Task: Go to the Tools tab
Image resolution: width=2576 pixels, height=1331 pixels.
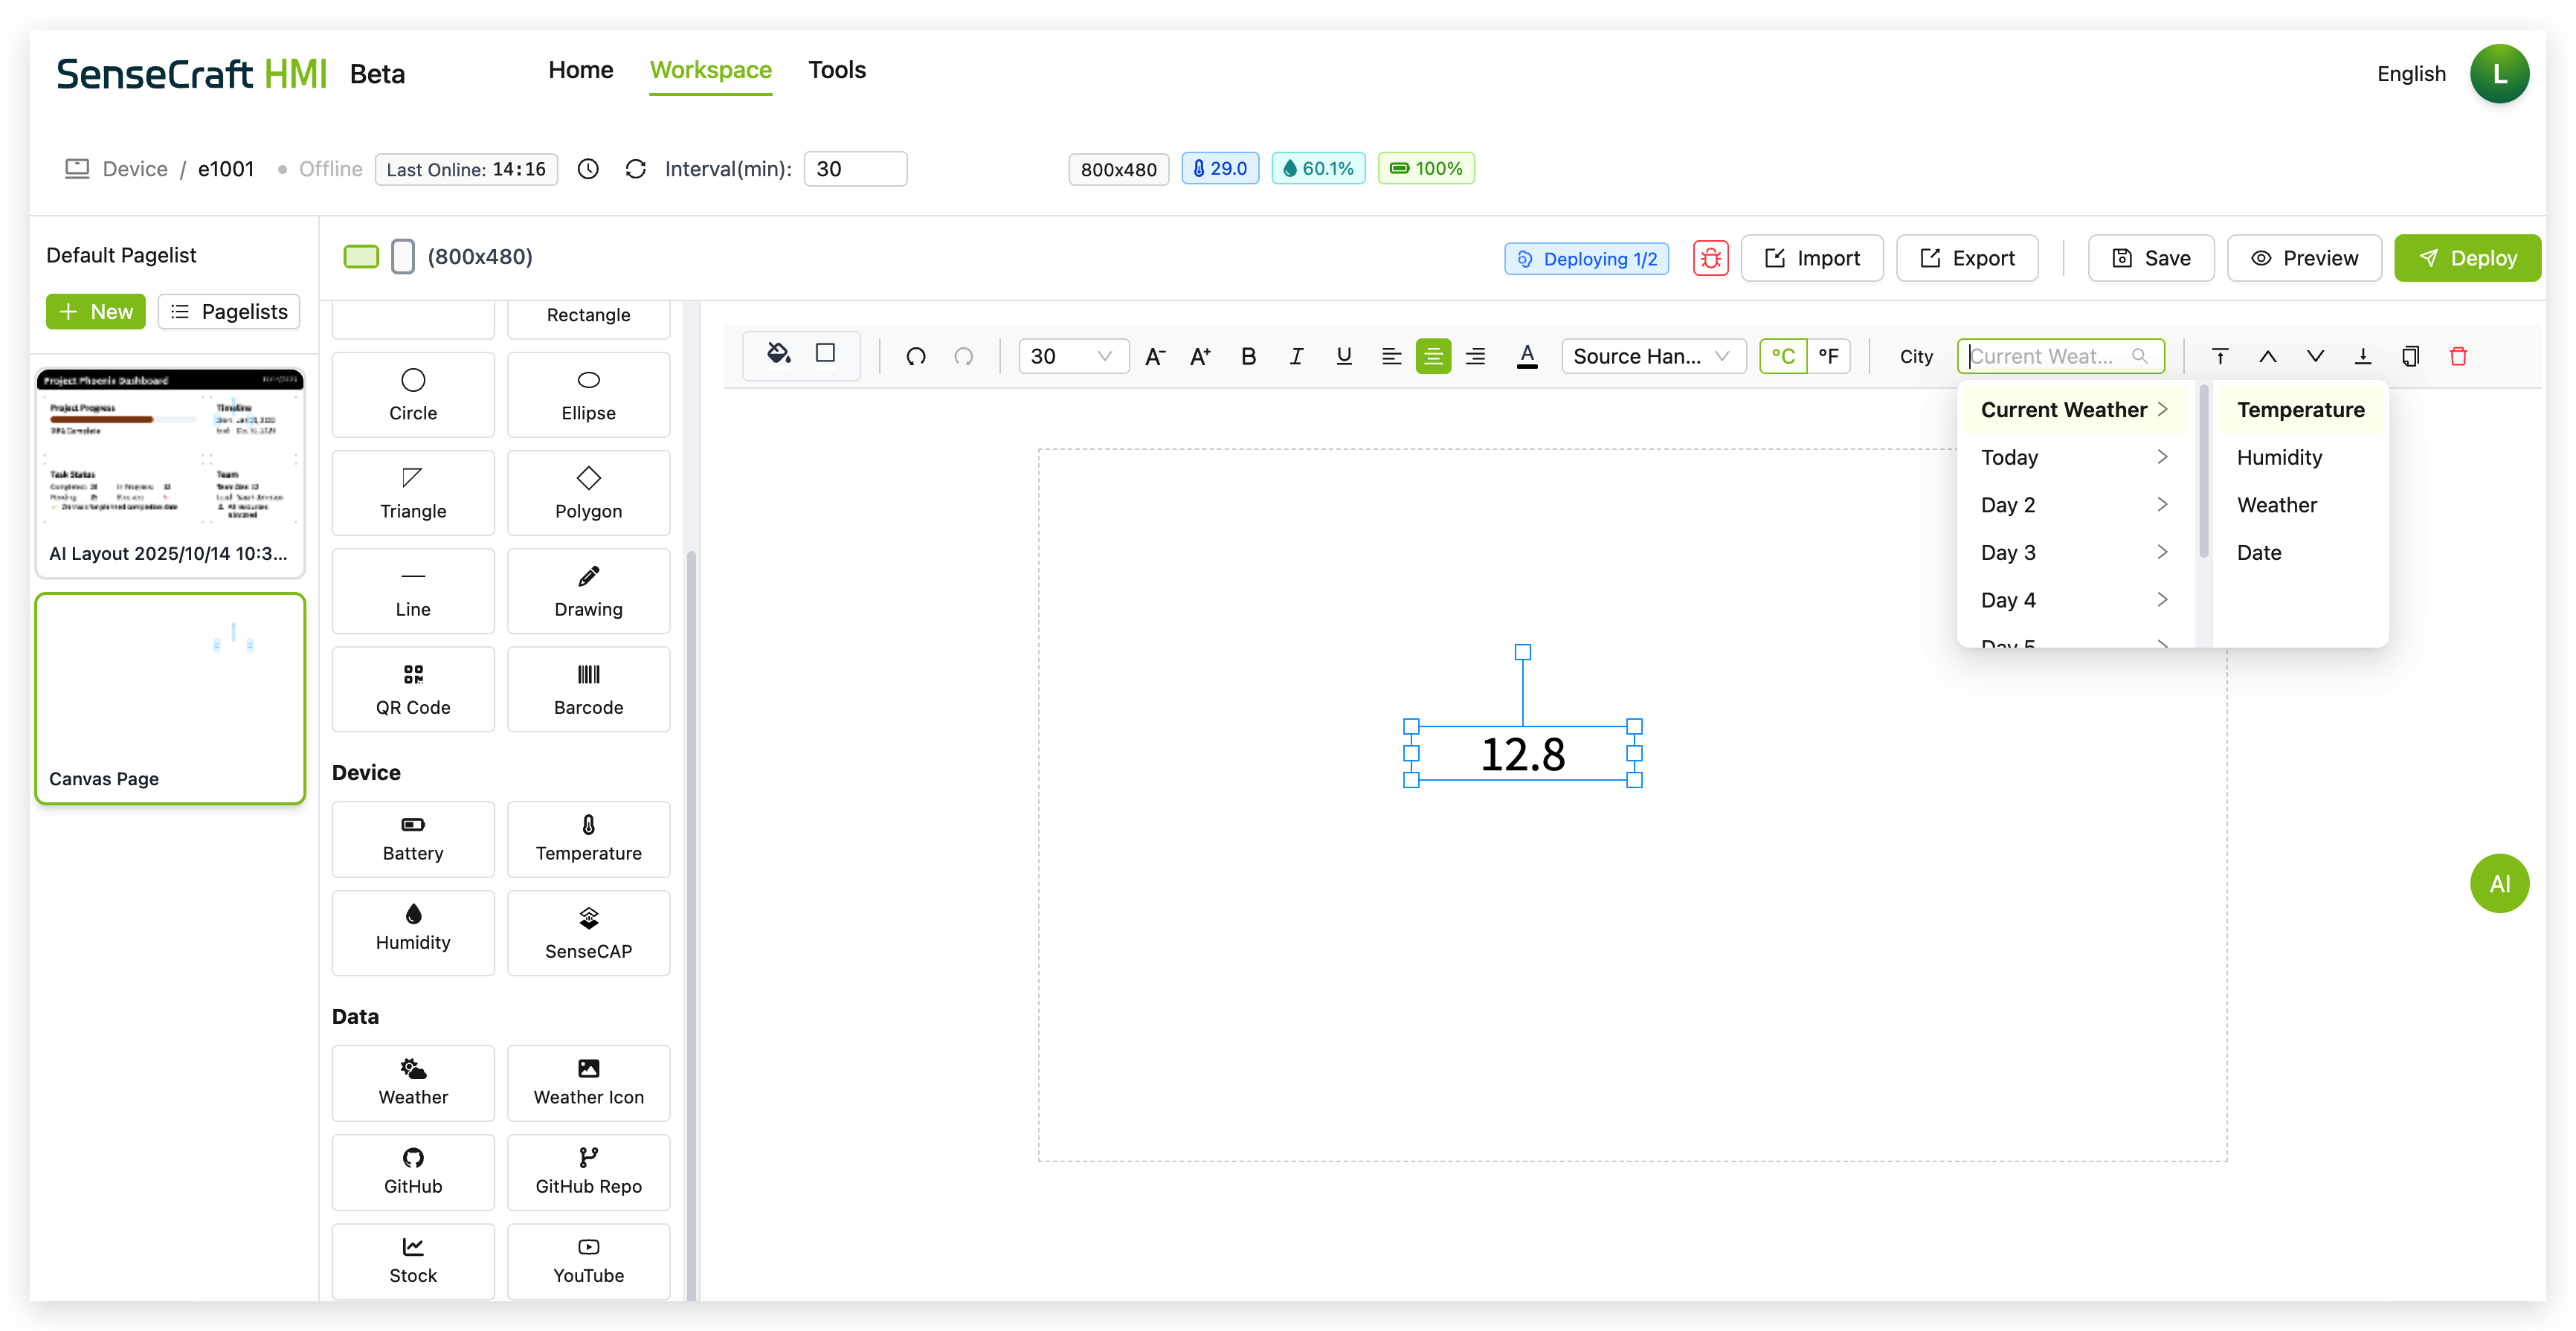Action: coord(837,70)
